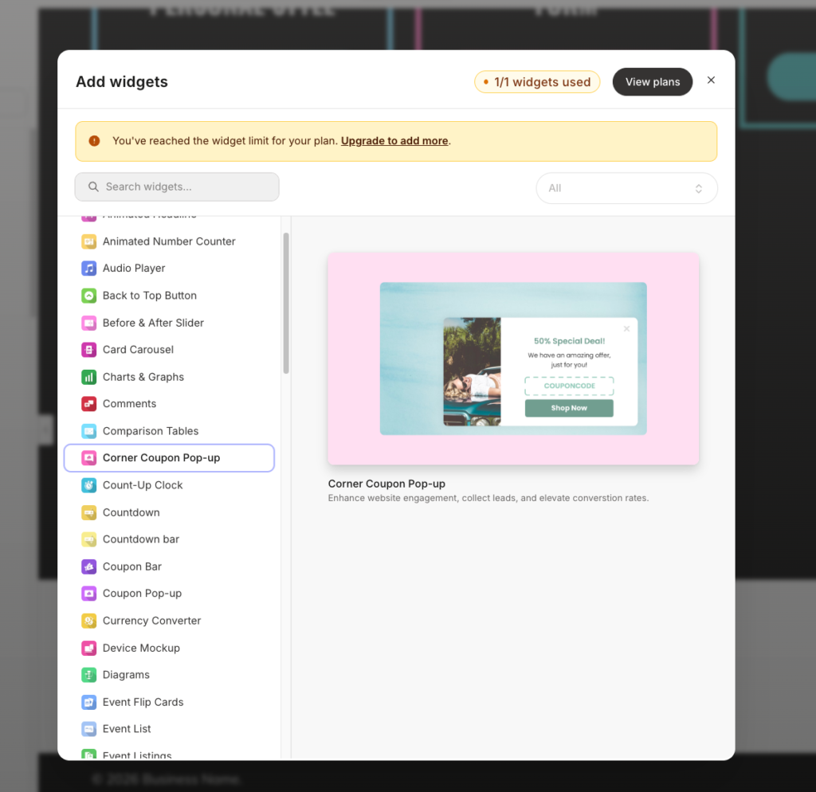Open the Upgrade to add more link
Screen dimensions: 816x792
click(x=394, y=140)
